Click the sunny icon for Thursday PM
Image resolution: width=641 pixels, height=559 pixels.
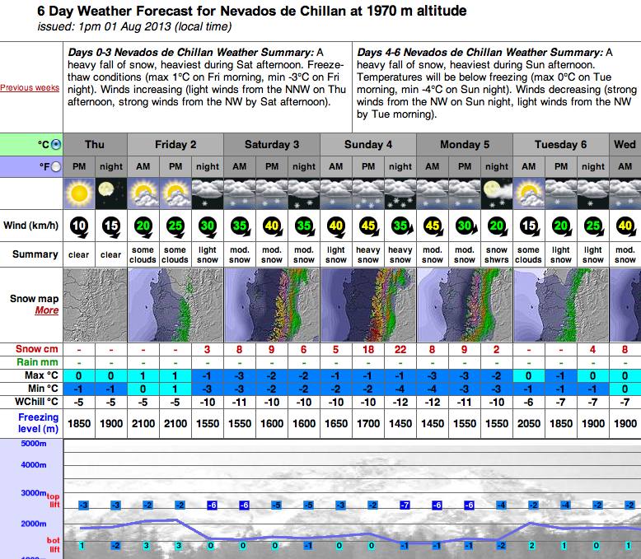79,193
